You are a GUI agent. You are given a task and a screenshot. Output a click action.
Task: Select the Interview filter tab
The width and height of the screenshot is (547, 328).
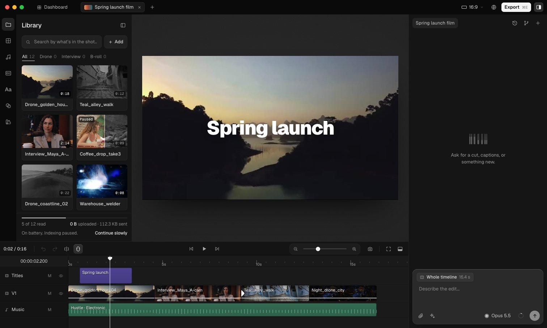pos(73,57)
